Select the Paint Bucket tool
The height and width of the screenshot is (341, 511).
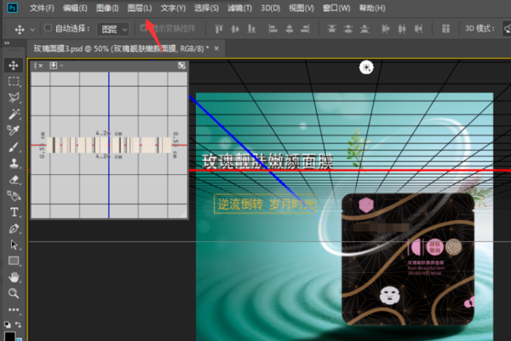tap(14, 196)
